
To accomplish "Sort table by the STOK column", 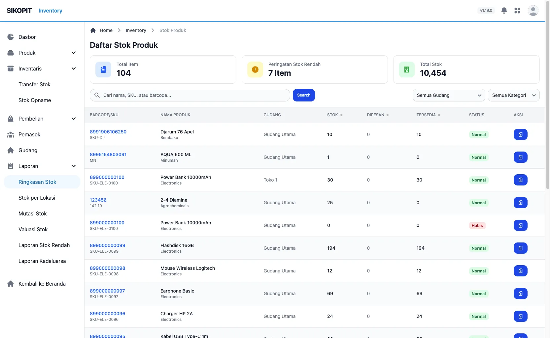I will click(335, 115).
